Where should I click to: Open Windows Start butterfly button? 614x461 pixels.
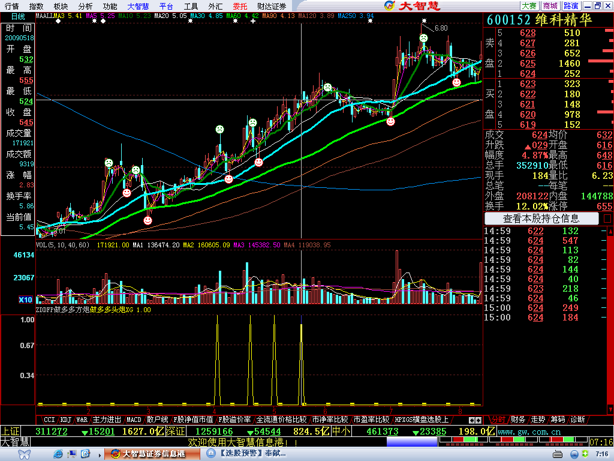click(24, 454)
